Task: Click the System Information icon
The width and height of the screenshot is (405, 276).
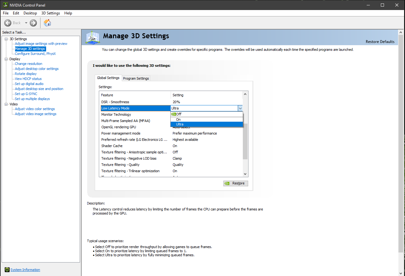Action: [x=7, y=270]
